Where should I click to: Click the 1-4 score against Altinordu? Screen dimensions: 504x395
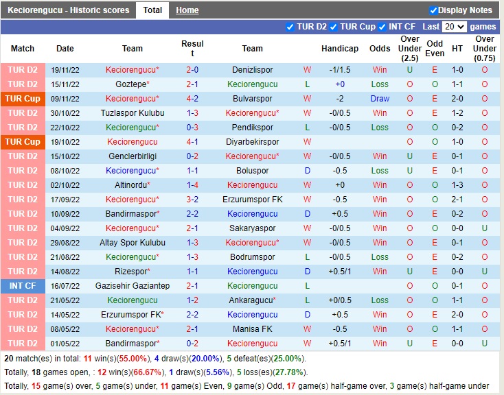192,185
